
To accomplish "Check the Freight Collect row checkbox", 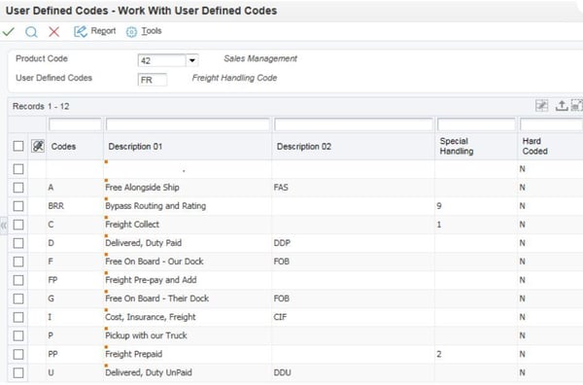I will tap(18, 225).
